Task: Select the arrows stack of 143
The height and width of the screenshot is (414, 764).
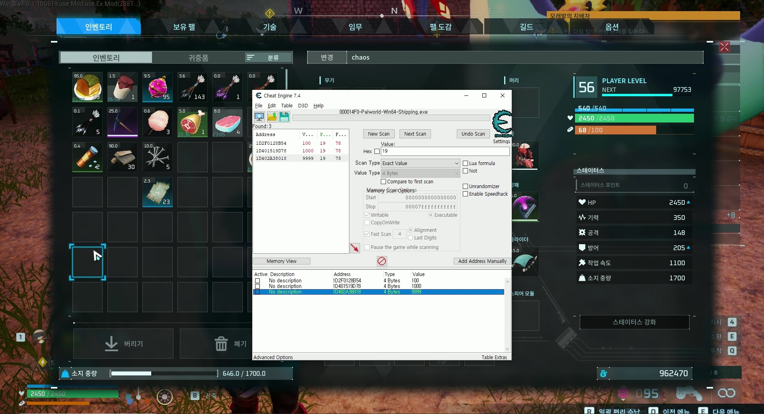Action: point(193,87)
